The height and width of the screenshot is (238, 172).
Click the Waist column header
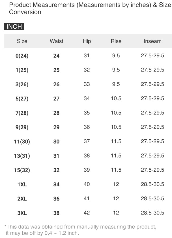coord(57,41)
